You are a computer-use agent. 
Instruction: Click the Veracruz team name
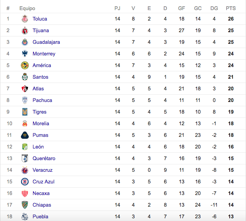(43, 170)
